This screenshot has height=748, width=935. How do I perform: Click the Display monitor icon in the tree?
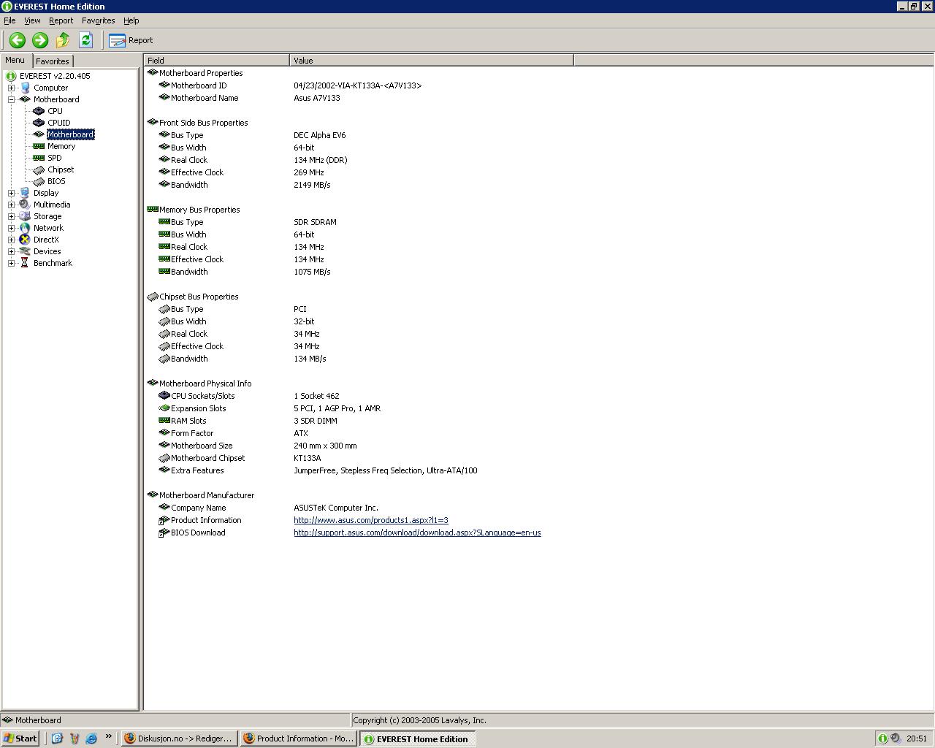(25, 193)
